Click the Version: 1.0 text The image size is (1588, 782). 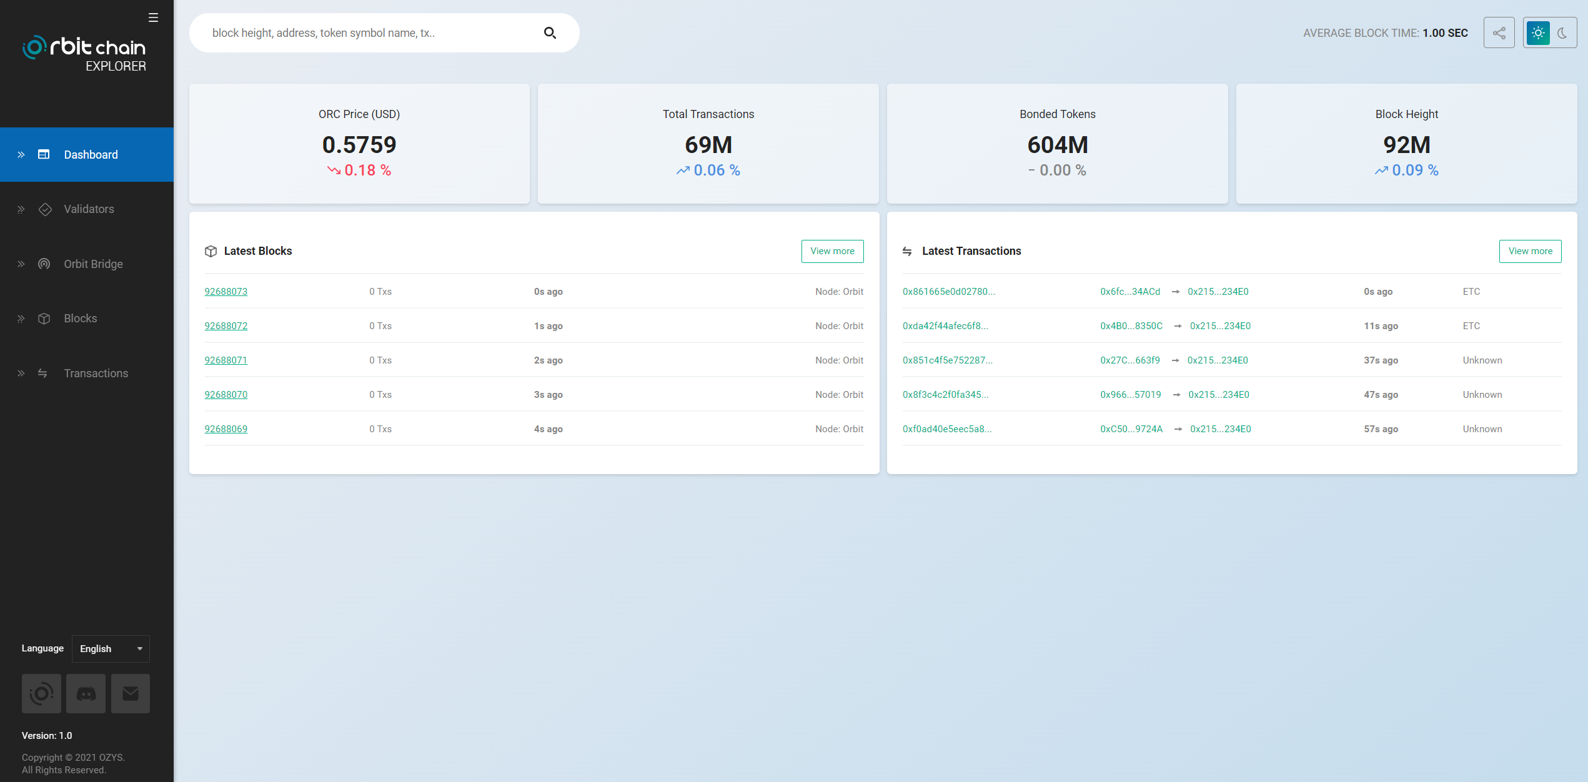click(x=47, y=736)
